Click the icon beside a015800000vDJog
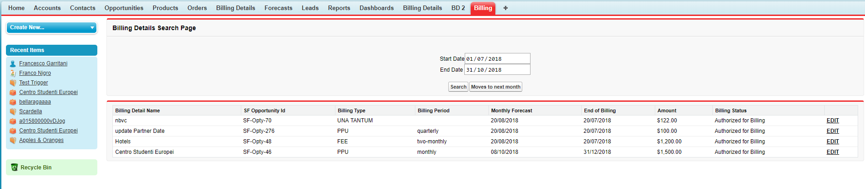This screenshot has height=189, width=865. pos(13,121)
